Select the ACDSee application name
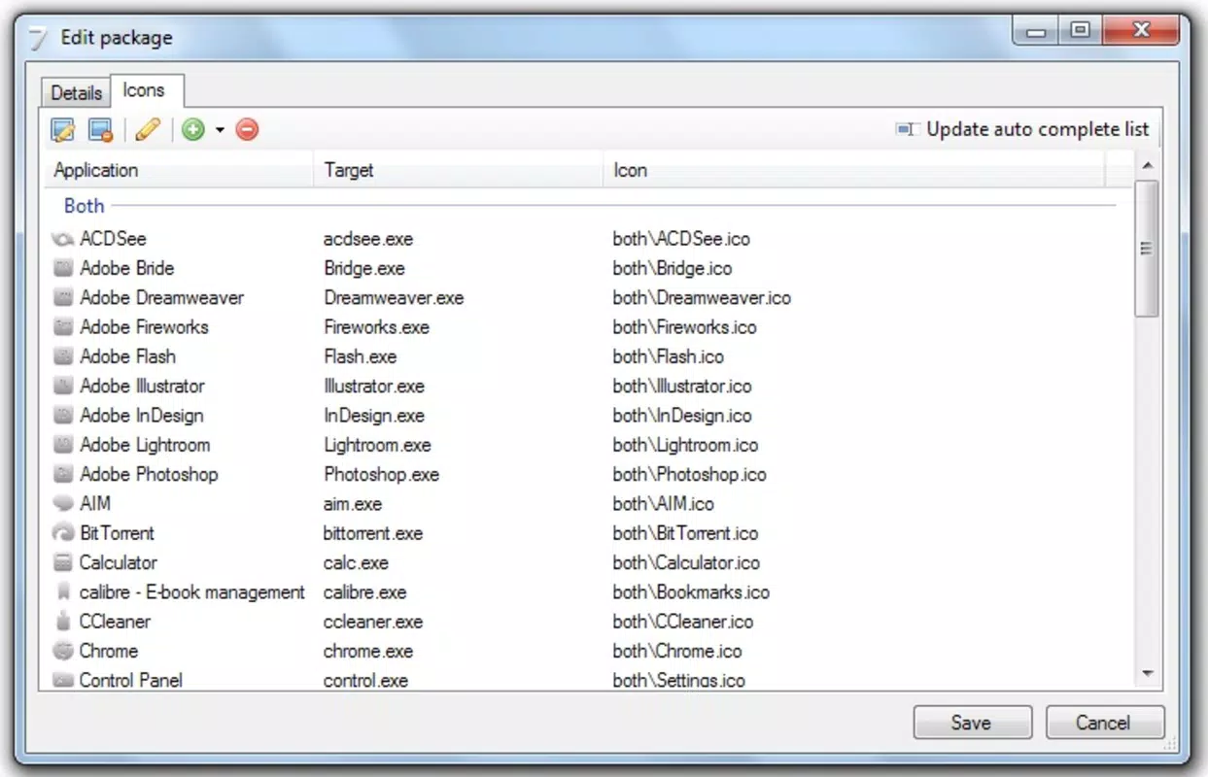The height and width of the screenshot is (777, 1208). tap(113, 239)
